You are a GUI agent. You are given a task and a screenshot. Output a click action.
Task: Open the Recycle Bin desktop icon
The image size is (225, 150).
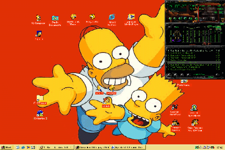(92, 17)
